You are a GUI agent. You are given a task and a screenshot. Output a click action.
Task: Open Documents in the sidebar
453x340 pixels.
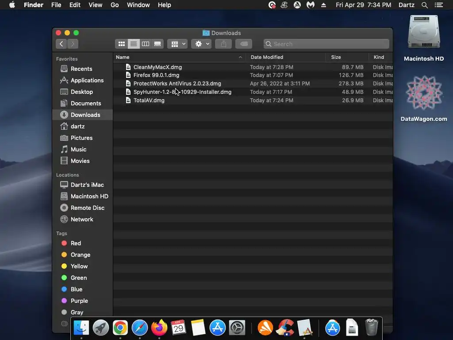tap(82, 104)
